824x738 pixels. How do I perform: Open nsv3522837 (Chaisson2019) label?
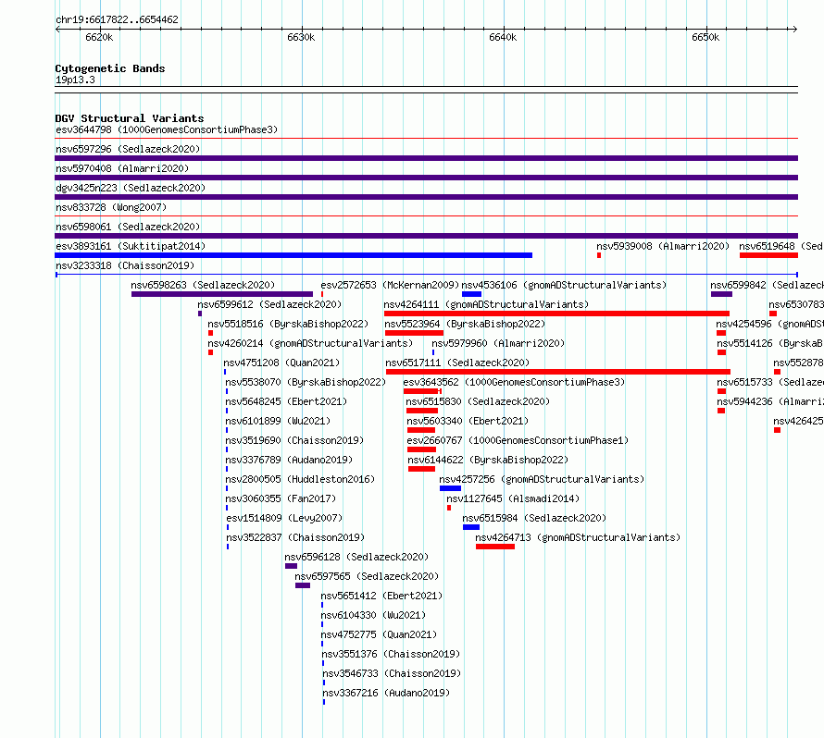tap(295, 537)
